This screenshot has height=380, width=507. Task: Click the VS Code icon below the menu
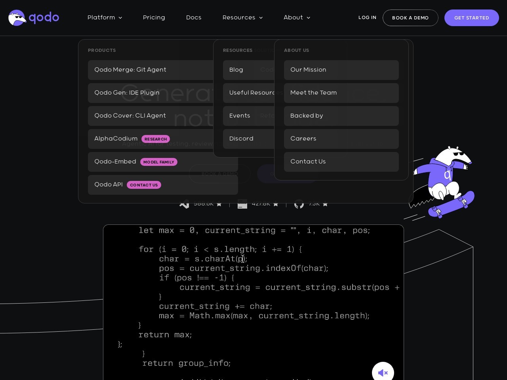[184, 204]
